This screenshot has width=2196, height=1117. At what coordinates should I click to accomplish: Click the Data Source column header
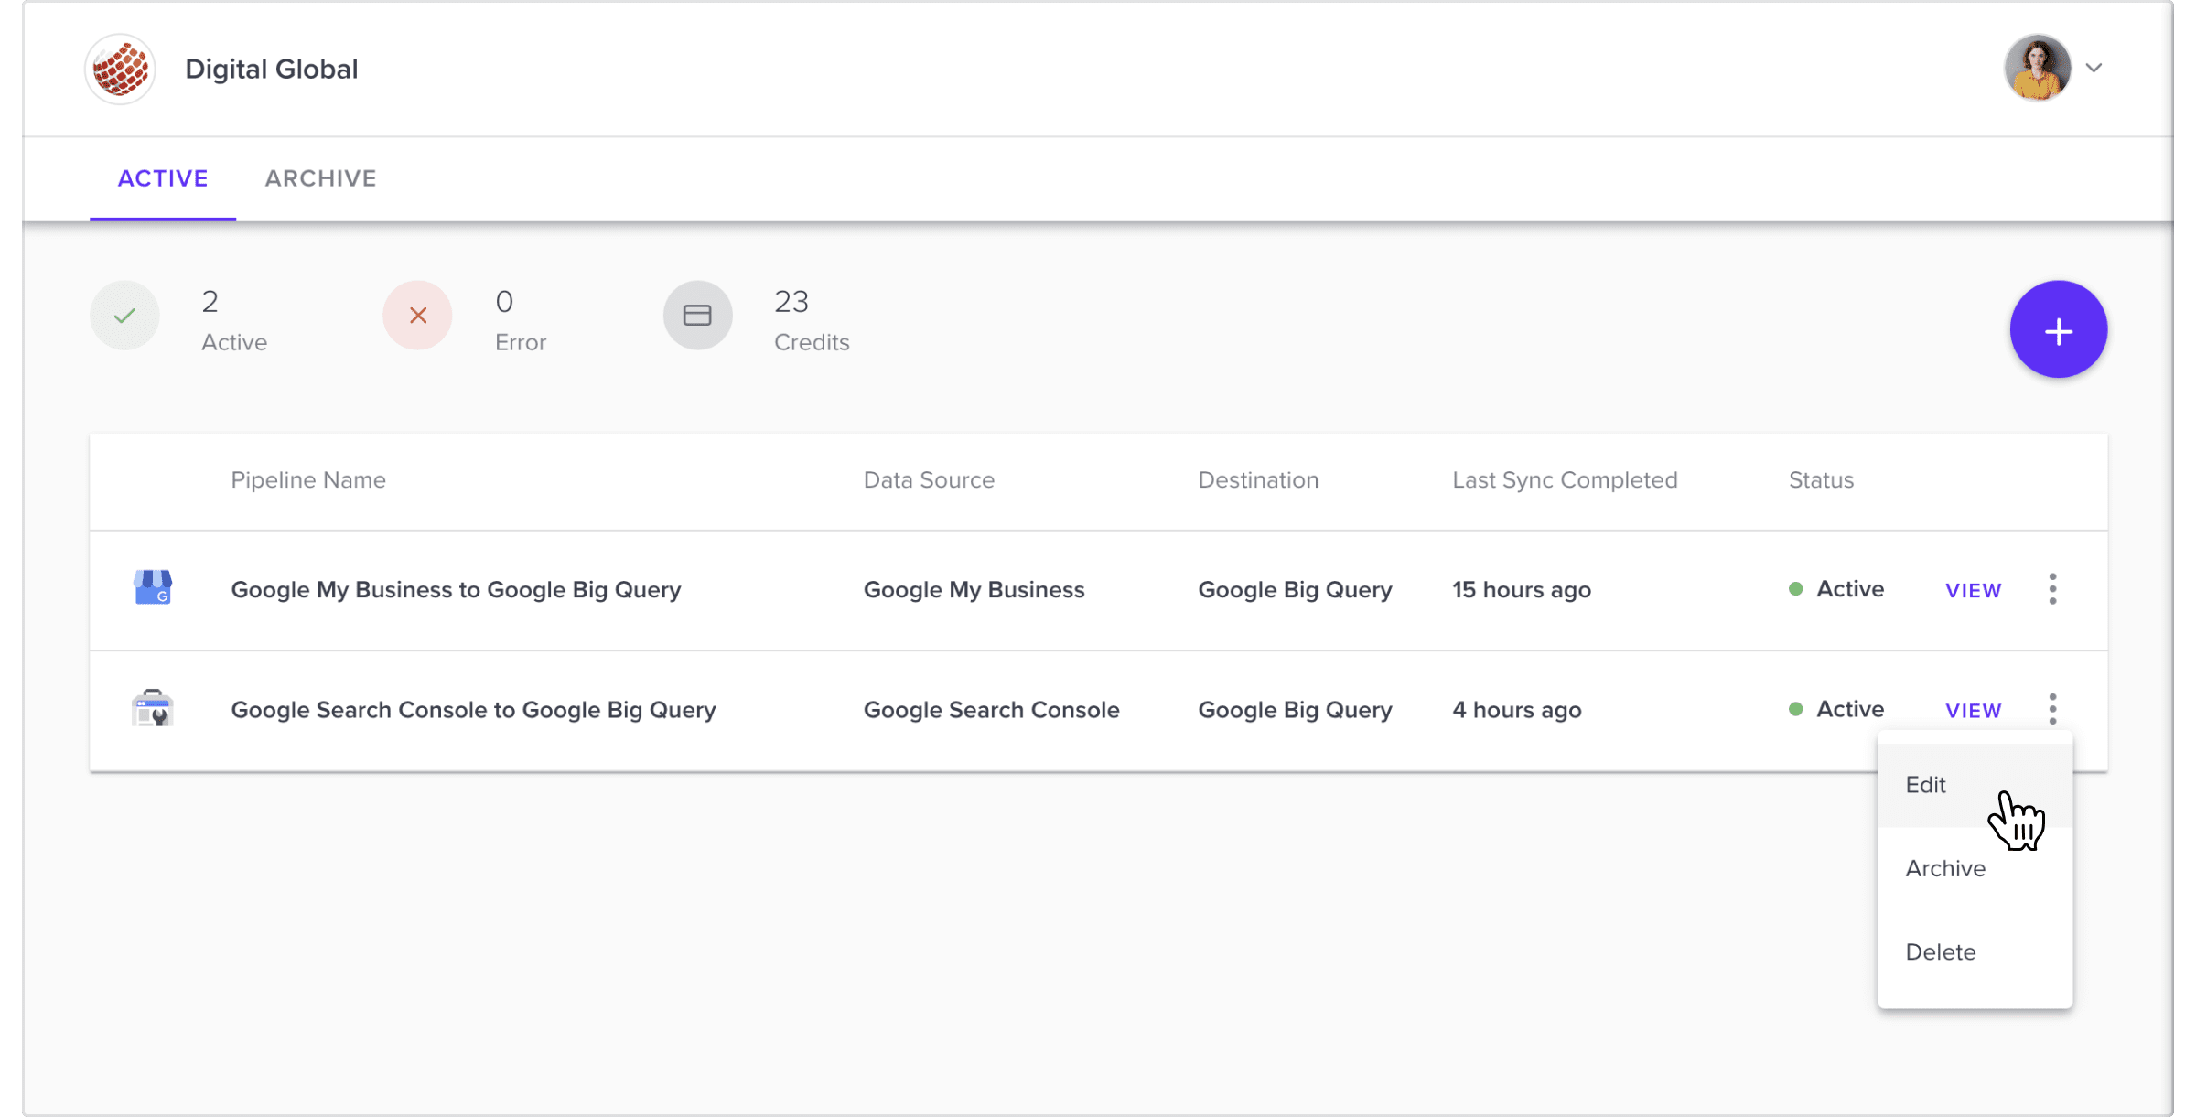pyautogui.click(x=929, y=480)
